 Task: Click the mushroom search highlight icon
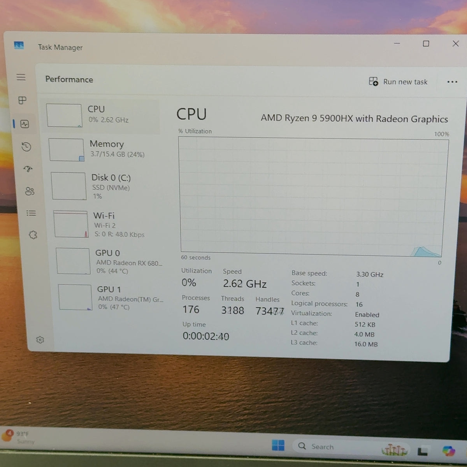[394, 450]
